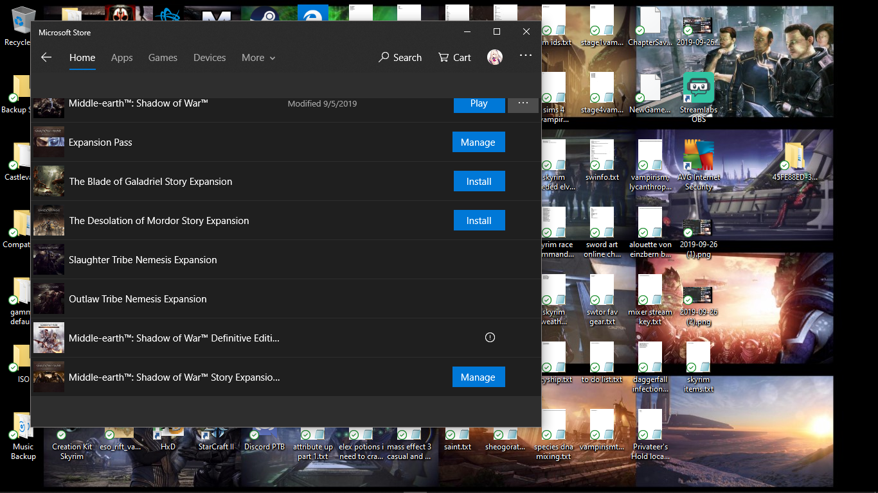Click info icon on Definitive Edition row

tap(490, 338)
